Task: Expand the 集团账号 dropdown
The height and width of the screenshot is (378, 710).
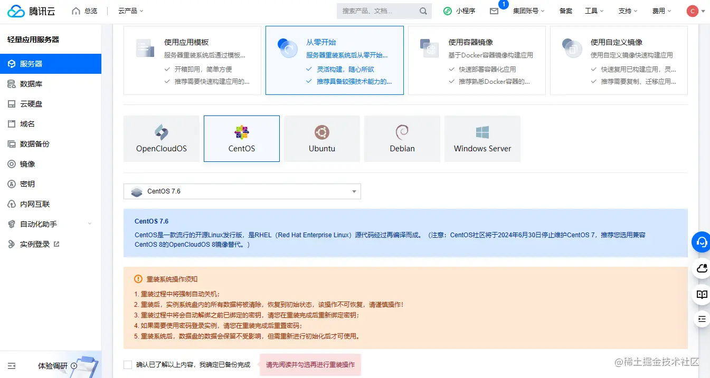Action: (528, 11)
